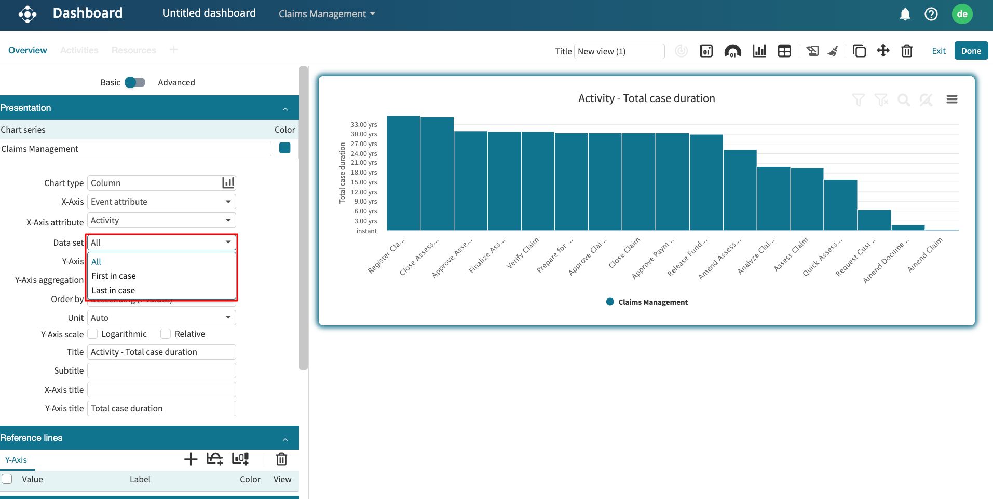Delete the view with the toolbar trash icon
The width and height of the screenshot is (993, 499).
(907, 51)
